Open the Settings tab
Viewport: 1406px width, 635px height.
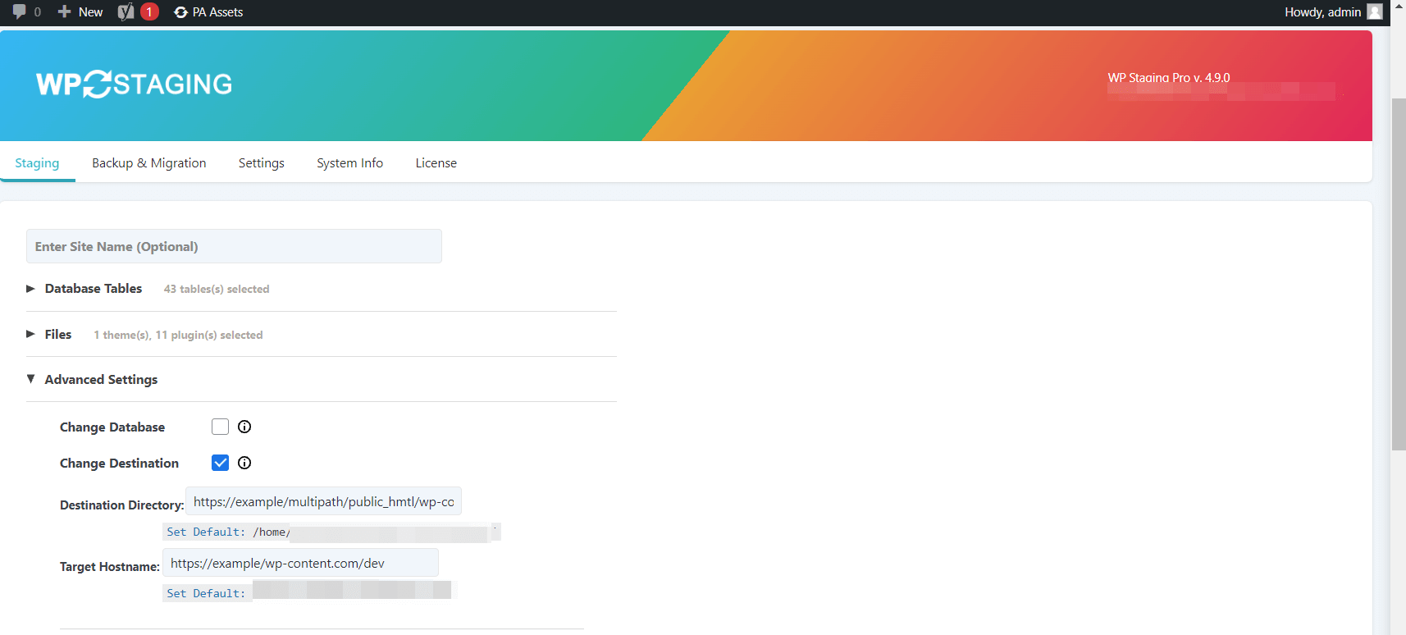coord(262,162)
